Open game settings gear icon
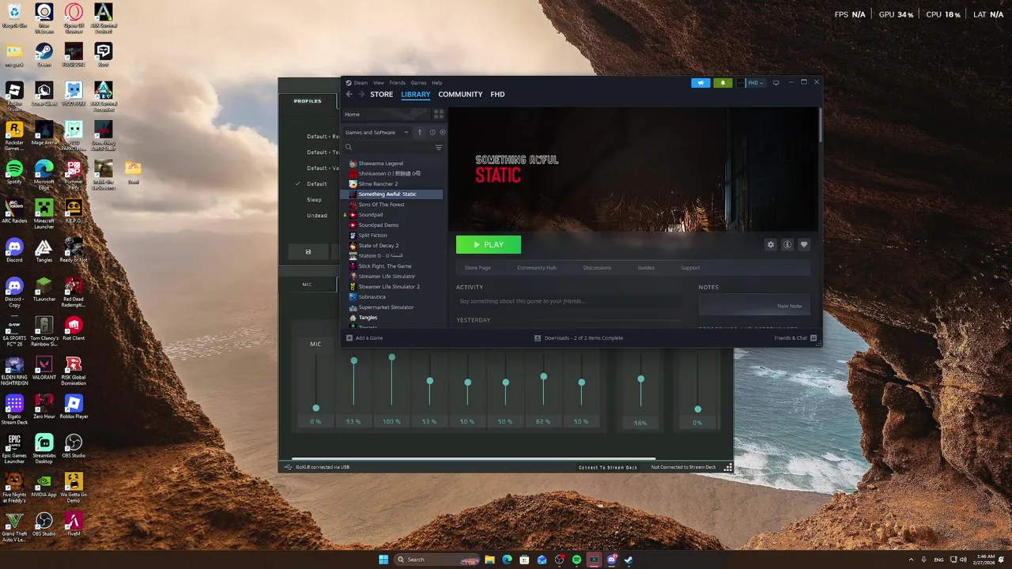Screen dimensions: 1012x569 pyautogui.click(x=771, y=245)
